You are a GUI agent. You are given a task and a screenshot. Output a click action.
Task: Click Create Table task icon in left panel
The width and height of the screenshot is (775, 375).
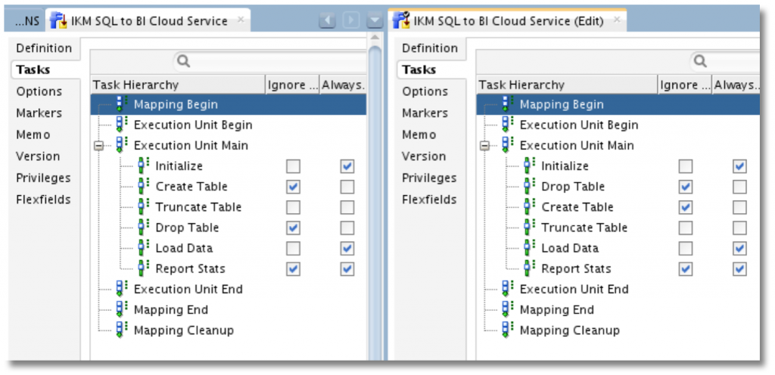click(x=143, y=187)
